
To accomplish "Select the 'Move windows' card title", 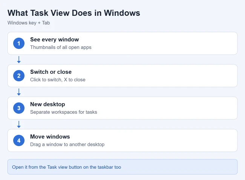I will [x=50, y=137].
